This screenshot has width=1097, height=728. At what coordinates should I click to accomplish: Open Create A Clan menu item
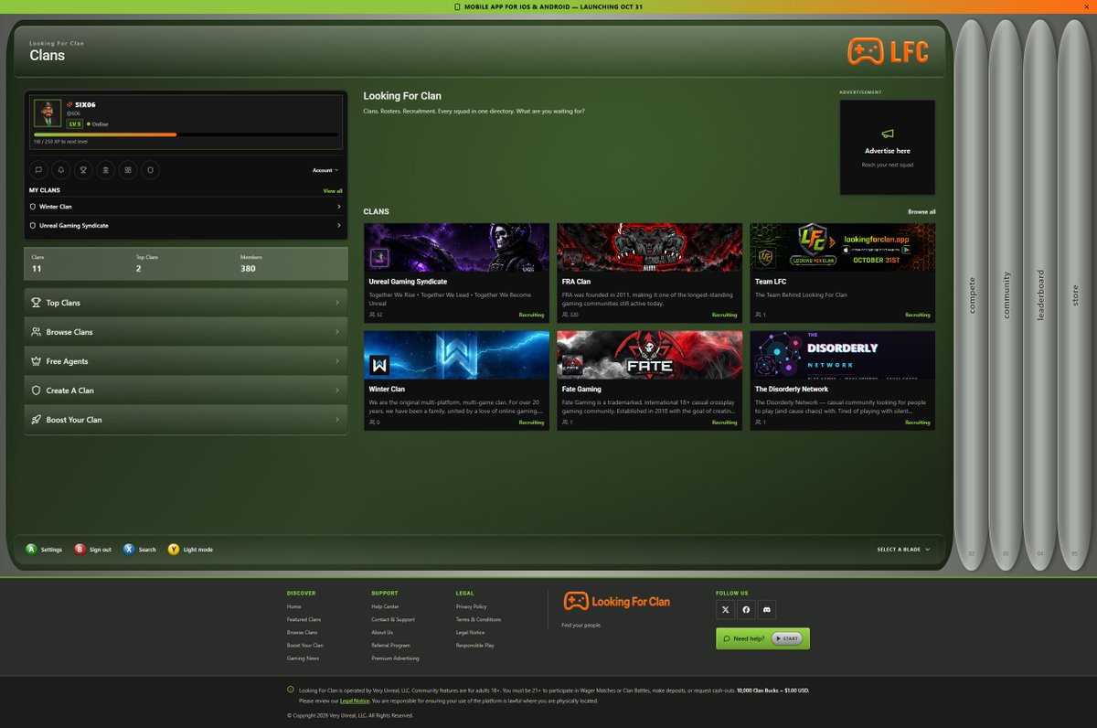(186, 391)
